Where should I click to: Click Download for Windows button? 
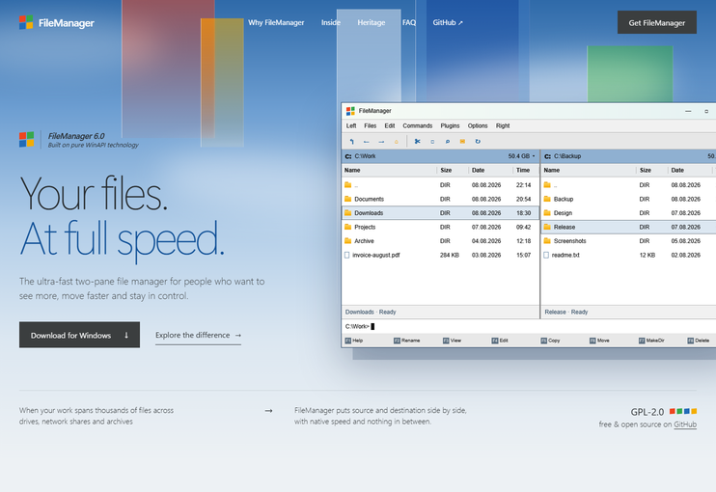pos(79,335)
